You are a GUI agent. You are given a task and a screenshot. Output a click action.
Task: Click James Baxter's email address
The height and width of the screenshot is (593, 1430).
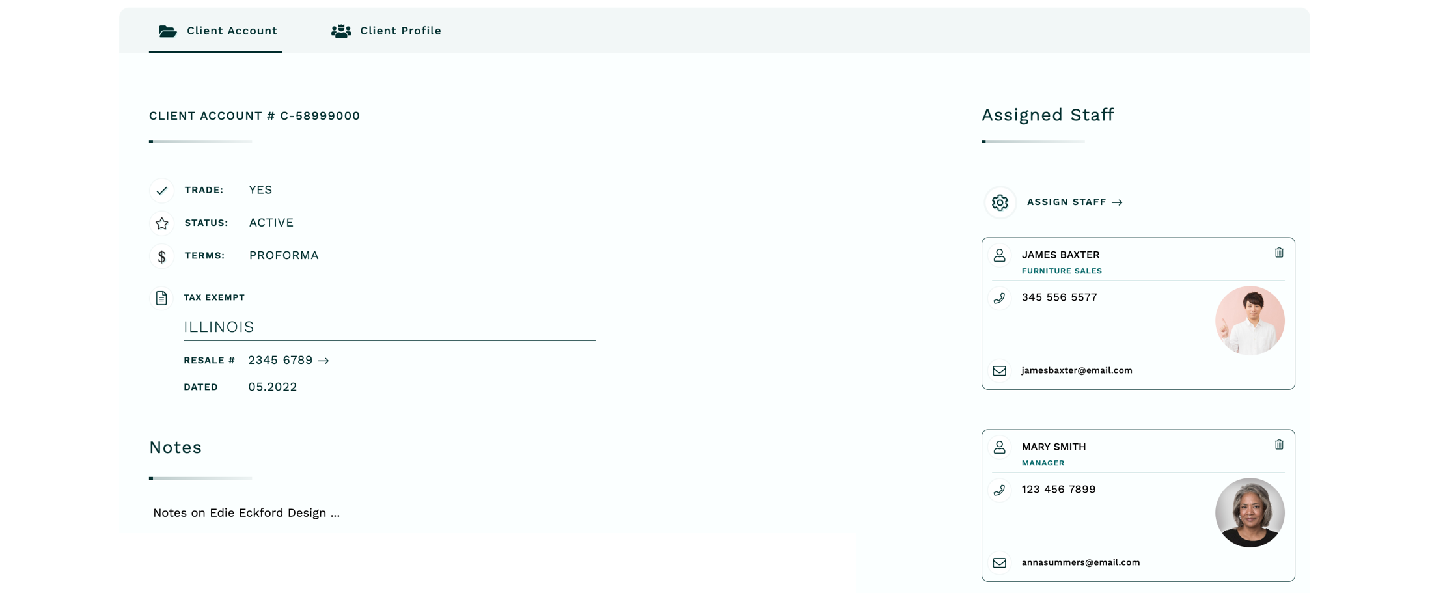1077,370
